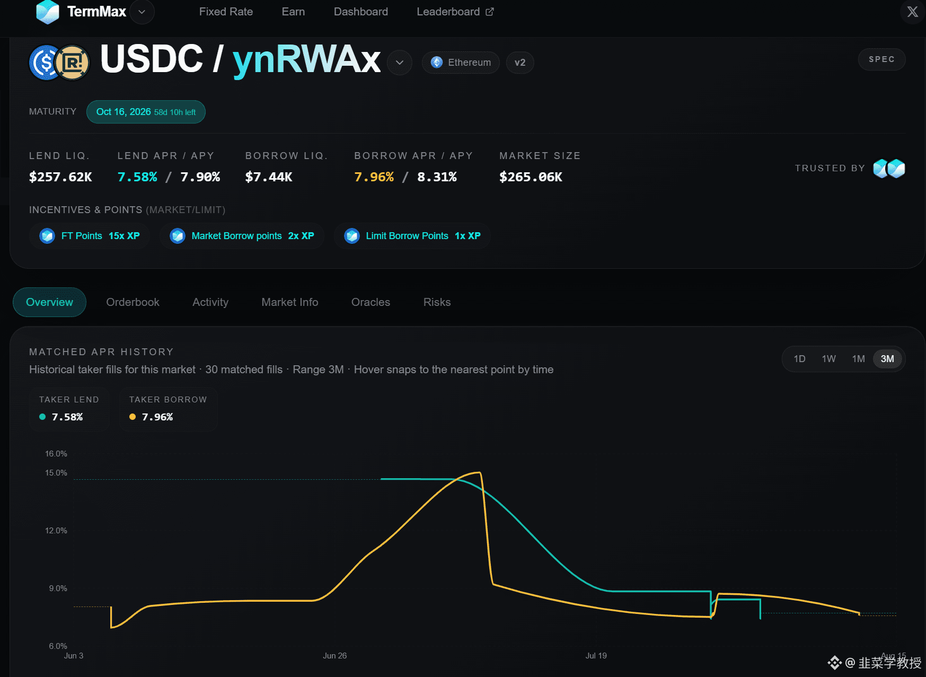
Task: Go to the Dashboard page
Action: pyautogui.click(x=361, y=12)
